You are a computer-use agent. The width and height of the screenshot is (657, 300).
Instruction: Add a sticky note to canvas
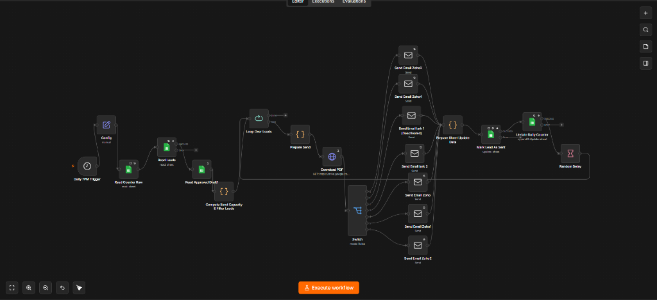click(645, 47)
